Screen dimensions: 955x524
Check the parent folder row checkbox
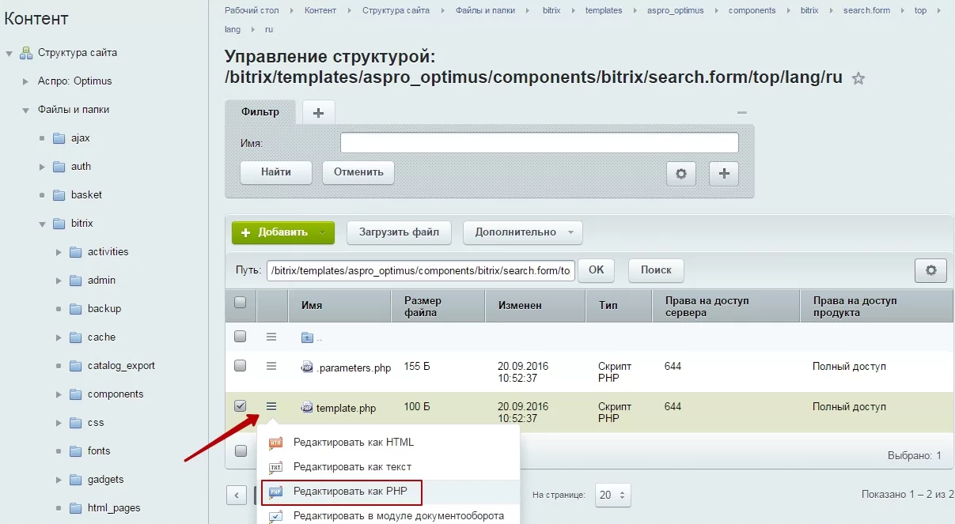point(241,336)
